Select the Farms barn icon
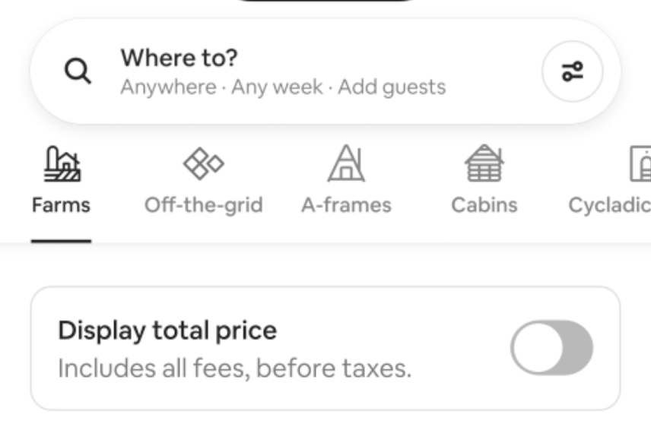Screen dimensions: 651x433 click(x=61, y=163)
